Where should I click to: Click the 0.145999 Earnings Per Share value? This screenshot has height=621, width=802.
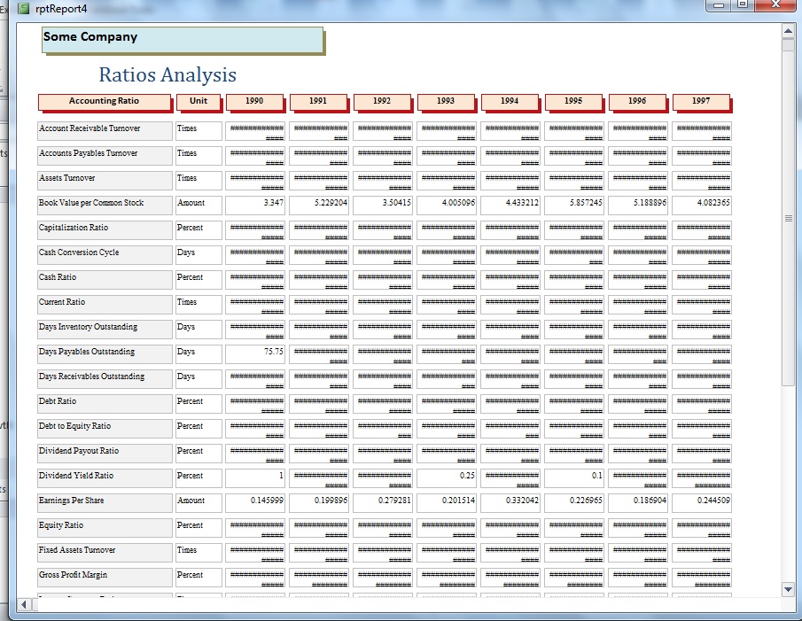pyautogui.click(x=254, y=502)
